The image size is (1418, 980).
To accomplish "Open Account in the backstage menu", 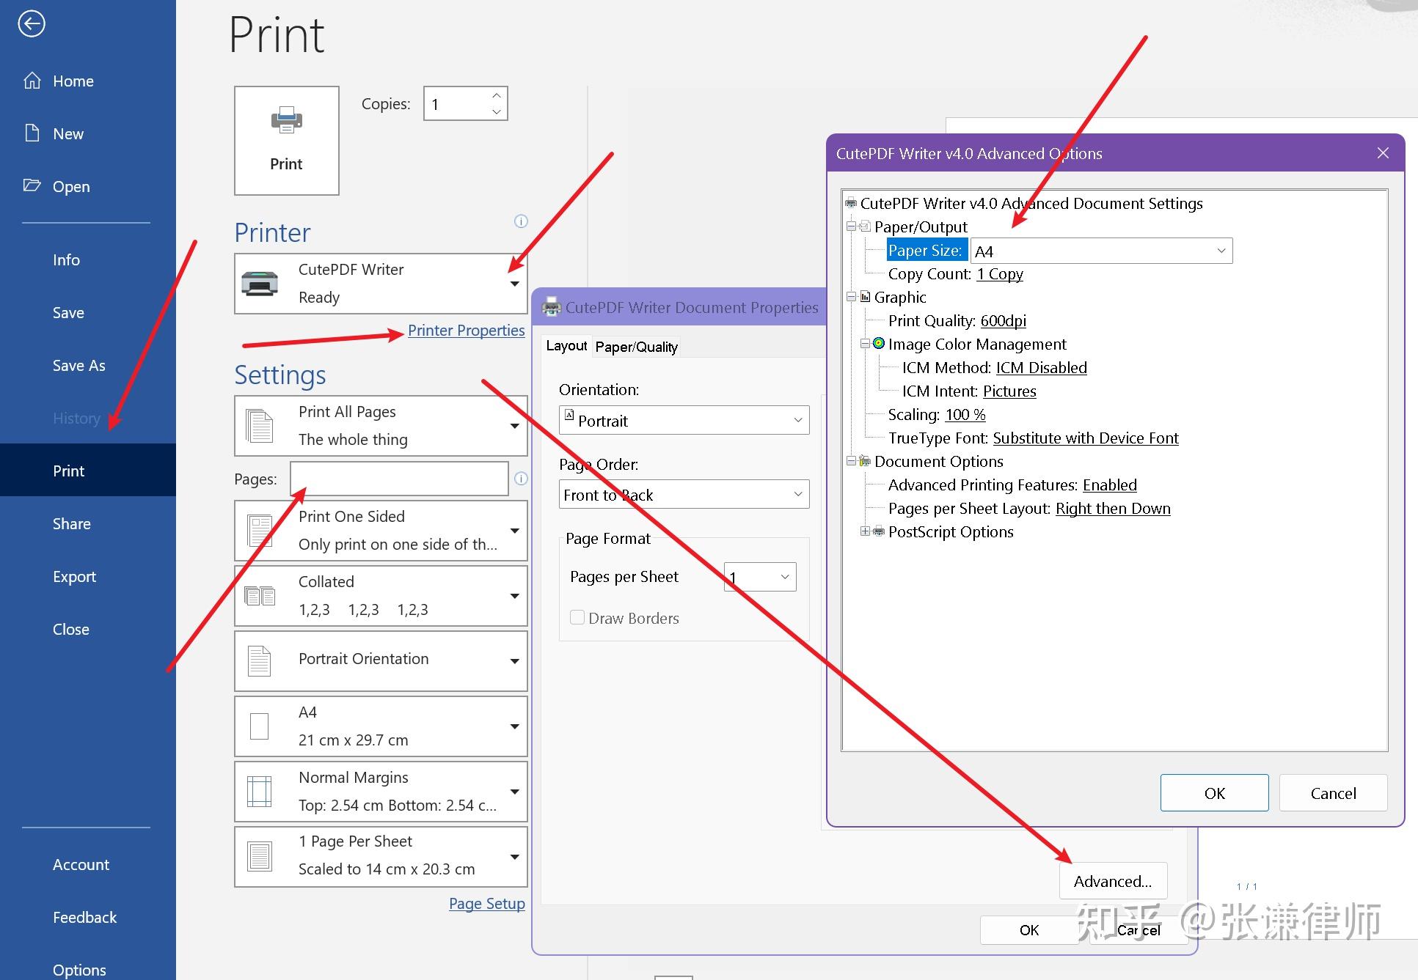I will pyautogui.click(x=88, y=864).
